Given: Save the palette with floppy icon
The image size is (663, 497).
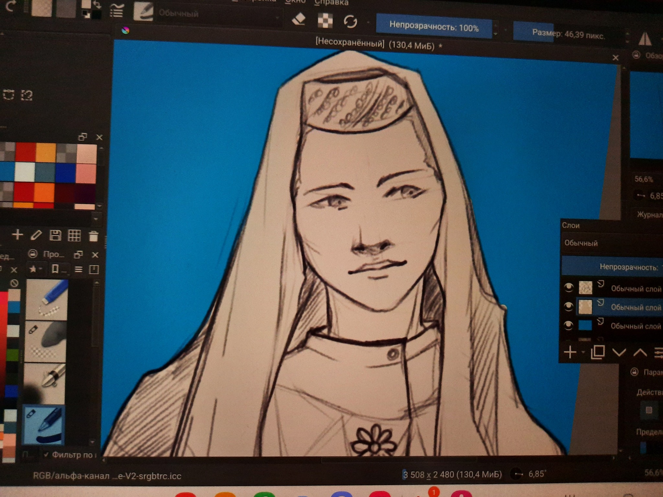Looking at the screenshot, I should (x=55, y=235).
